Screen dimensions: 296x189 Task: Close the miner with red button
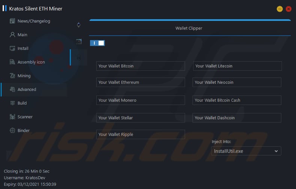(289, 9)
